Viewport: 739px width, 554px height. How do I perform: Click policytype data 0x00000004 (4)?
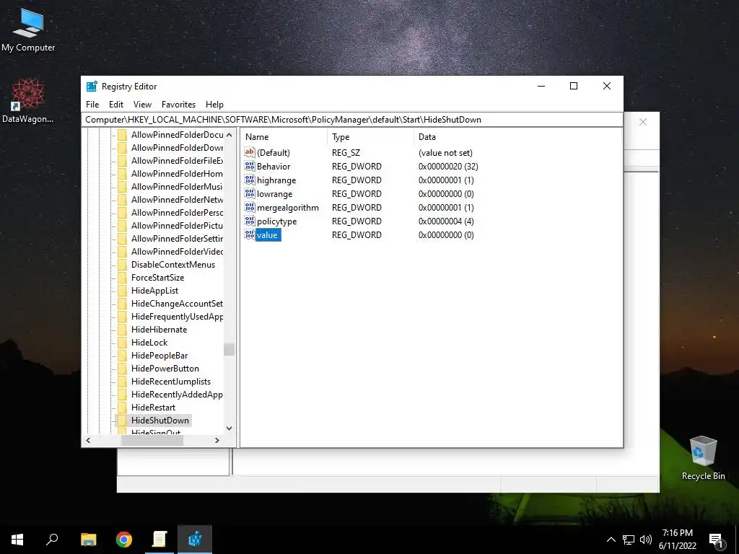(x=446, y=221)
